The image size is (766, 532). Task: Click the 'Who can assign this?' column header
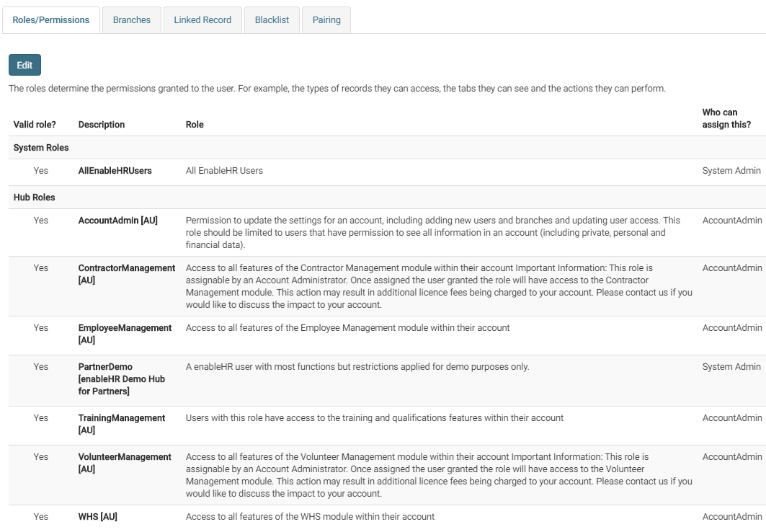[726, 119]
